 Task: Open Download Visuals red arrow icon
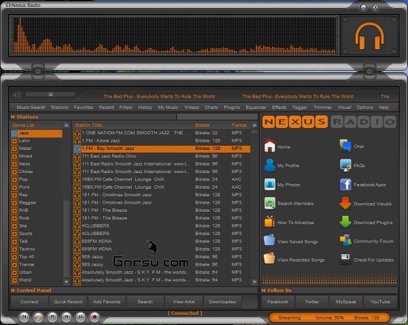[x=345, y=203]
